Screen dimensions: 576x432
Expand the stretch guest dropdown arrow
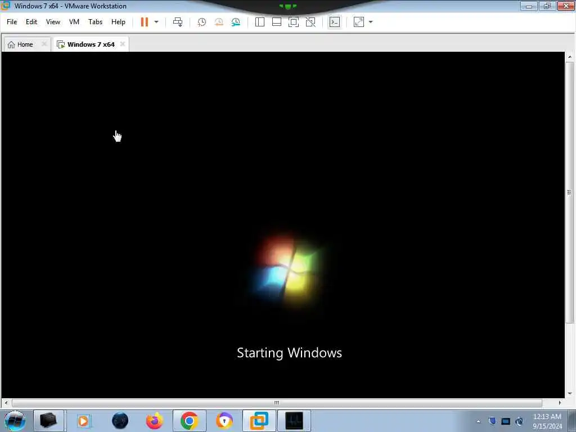(x=371, y=22)
